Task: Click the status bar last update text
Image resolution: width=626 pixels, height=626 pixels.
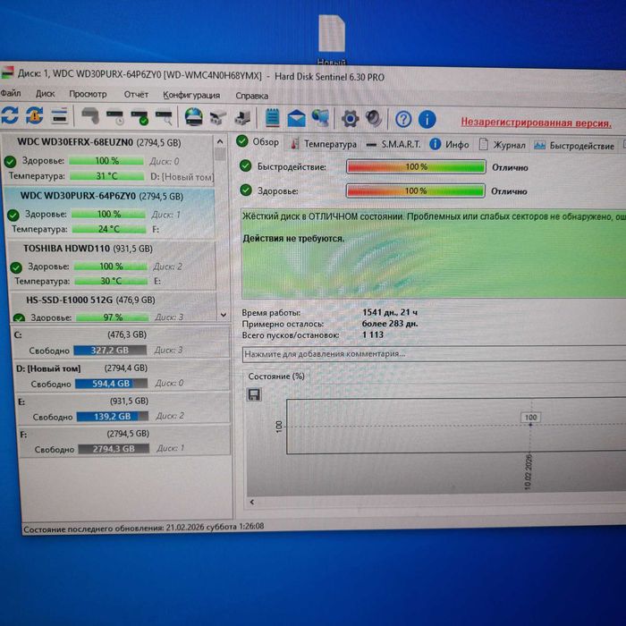Action: point(143,528)
